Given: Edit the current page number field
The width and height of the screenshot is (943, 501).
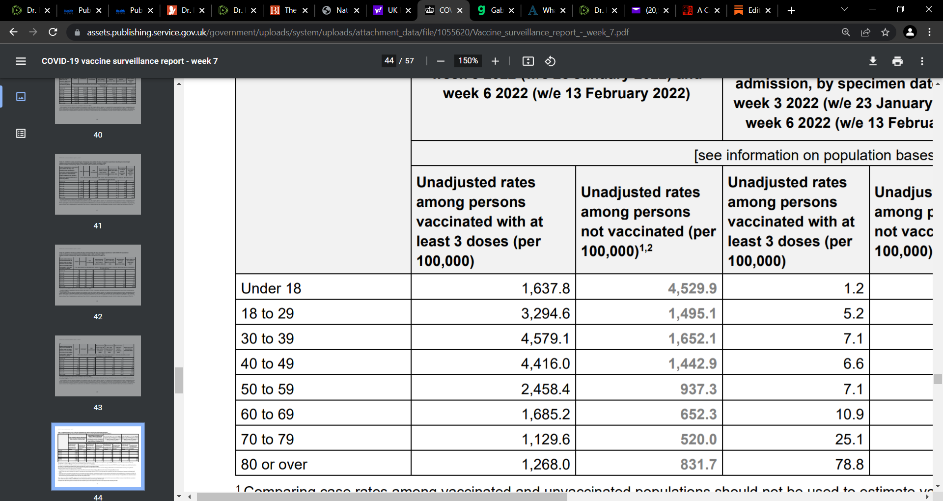Looking at the screenshot, I should click(389, 61).
